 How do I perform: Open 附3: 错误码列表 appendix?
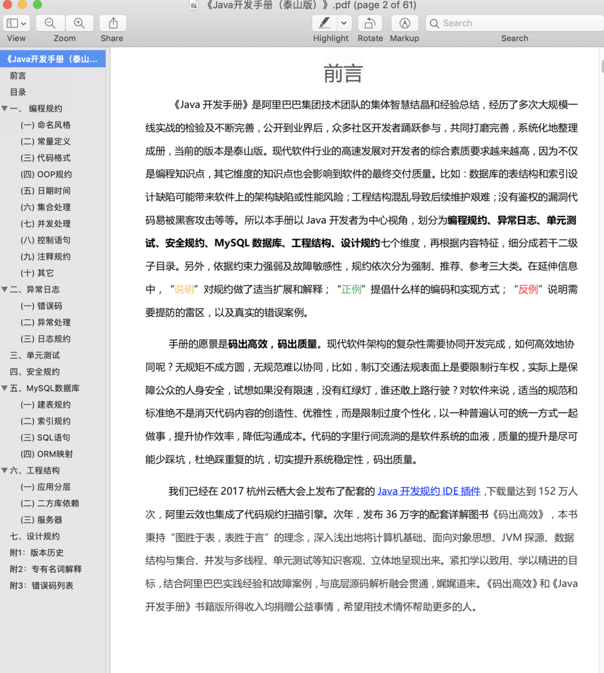[41, 586]
